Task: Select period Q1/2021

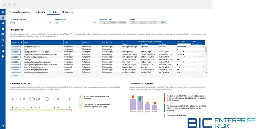Action: [x=143, y=22]
